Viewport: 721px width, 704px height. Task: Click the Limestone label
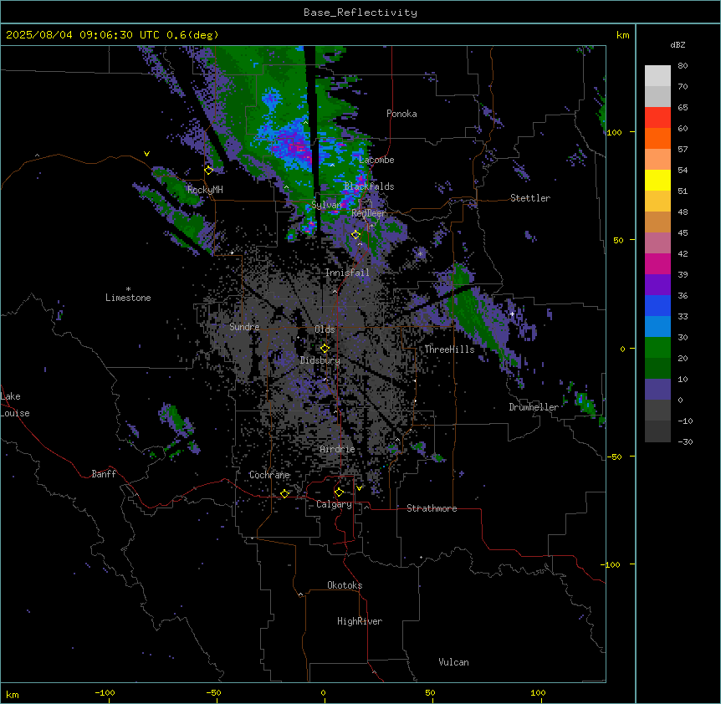point(128,298)
